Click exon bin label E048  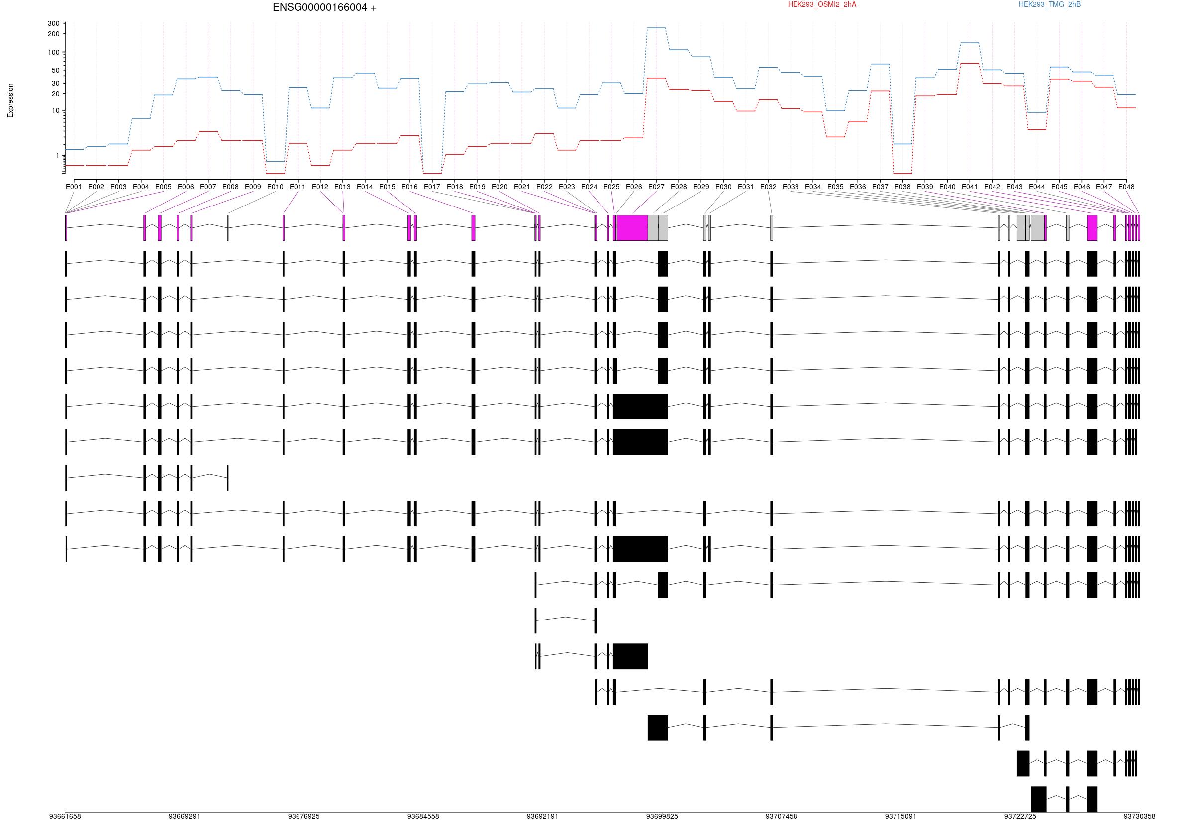[1126, 187]
